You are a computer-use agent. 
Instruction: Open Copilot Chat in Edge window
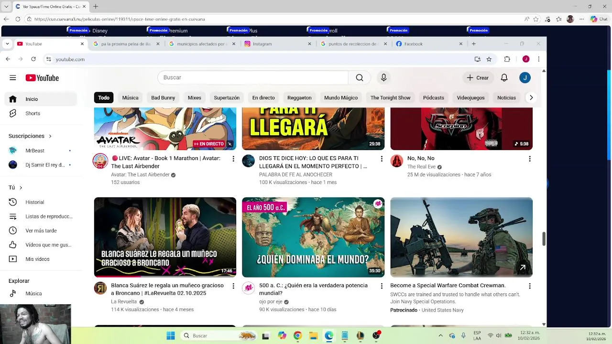[x=598, y=19]
